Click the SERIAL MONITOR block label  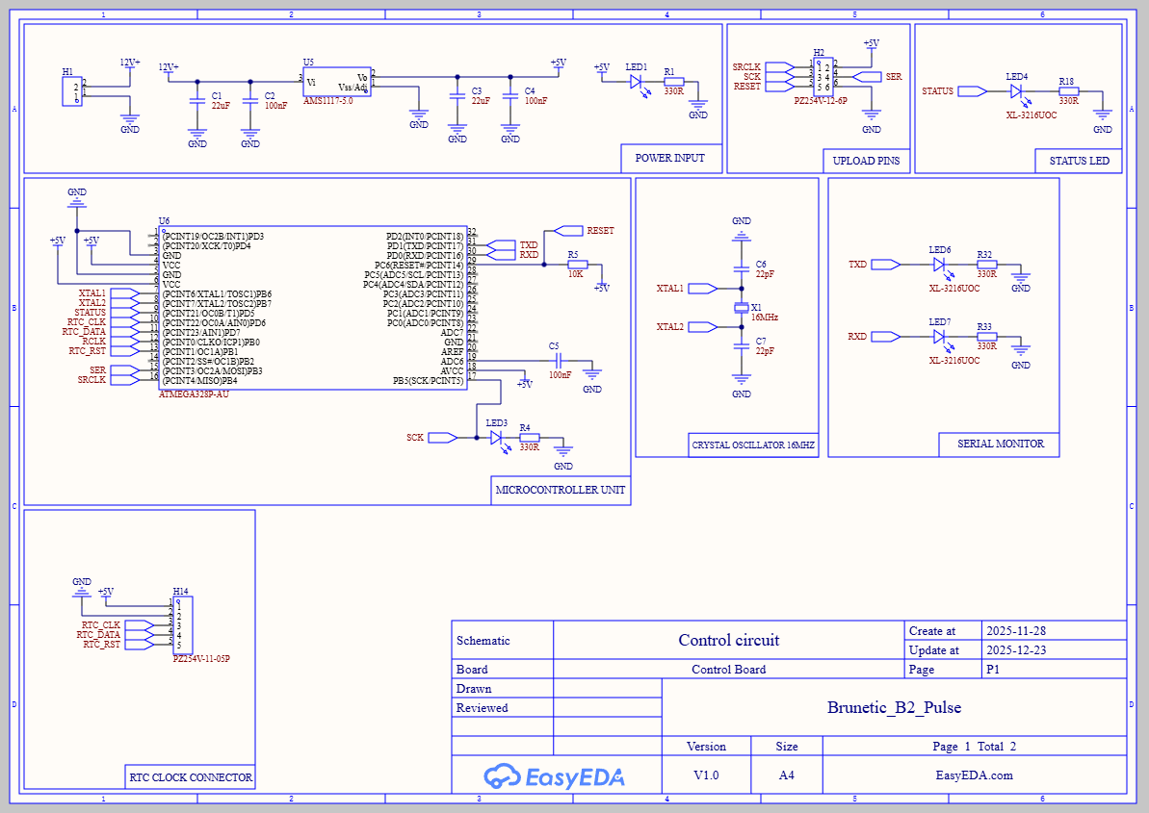point(1001,444)
